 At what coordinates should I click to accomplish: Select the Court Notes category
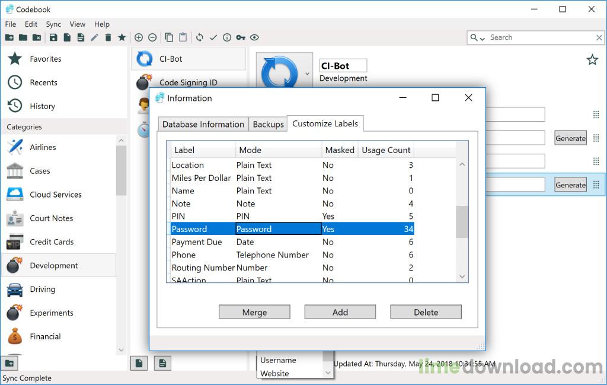(x=59, y=218)
